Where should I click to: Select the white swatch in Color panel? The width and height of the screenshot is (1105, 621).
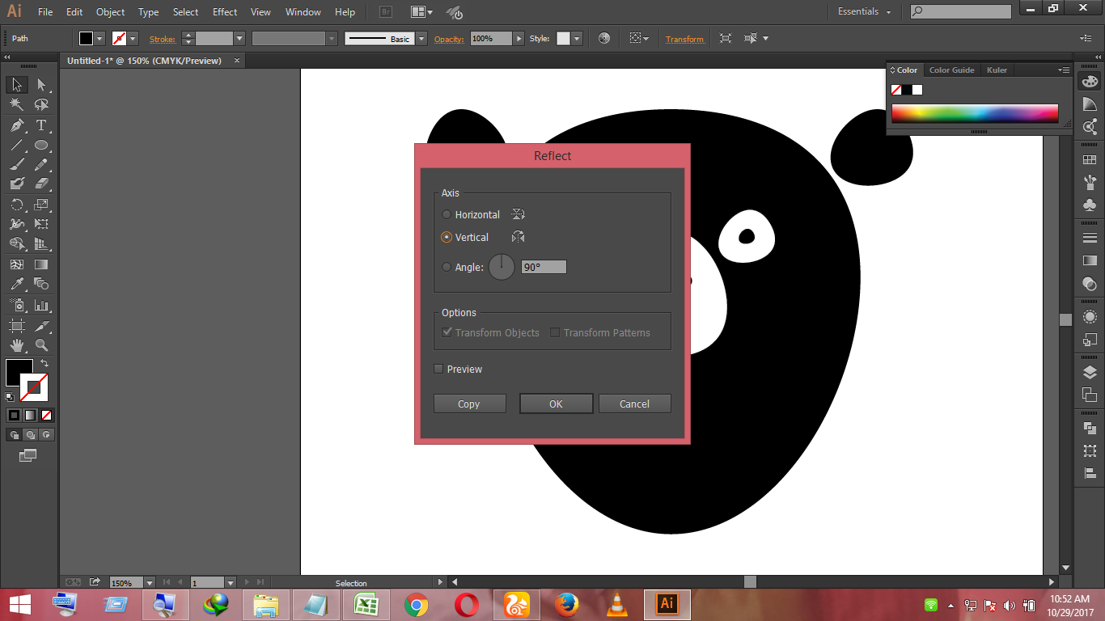pos(917,90)
